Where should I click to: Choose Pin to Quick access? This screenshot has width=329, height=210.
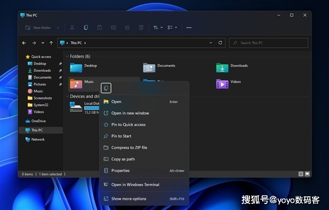point(144,125)
